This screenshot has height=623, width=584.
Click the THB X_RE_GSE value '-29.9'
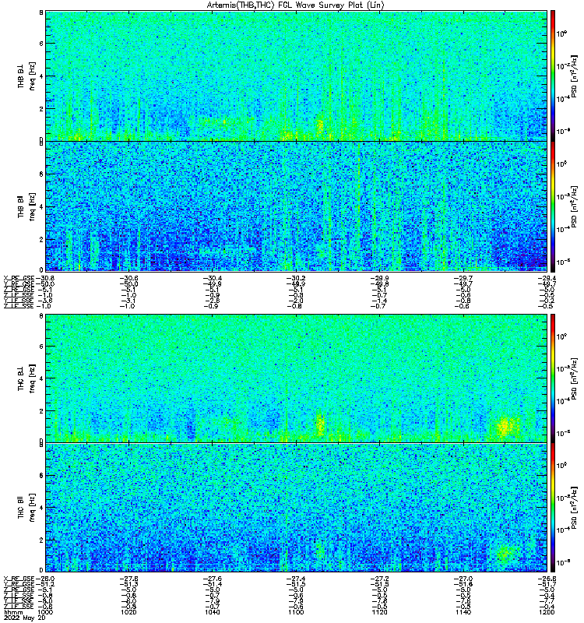click(380, 278)
